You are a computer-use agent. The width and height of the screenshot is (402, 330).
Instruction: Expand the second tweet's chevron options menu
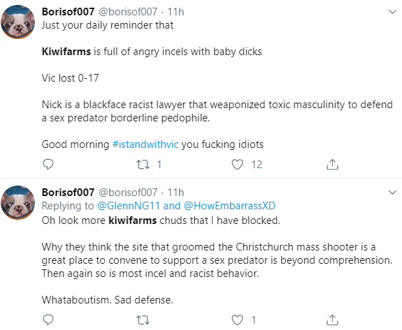(x=392, y=193)
